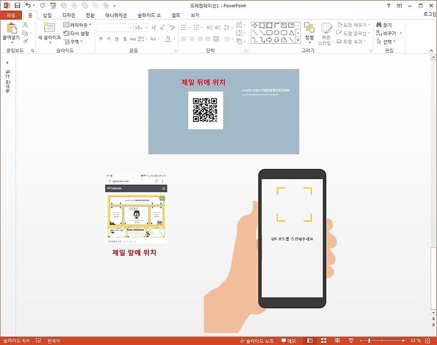Open Shape Fill (도형 채우기) dropdown

pos(353,25)
